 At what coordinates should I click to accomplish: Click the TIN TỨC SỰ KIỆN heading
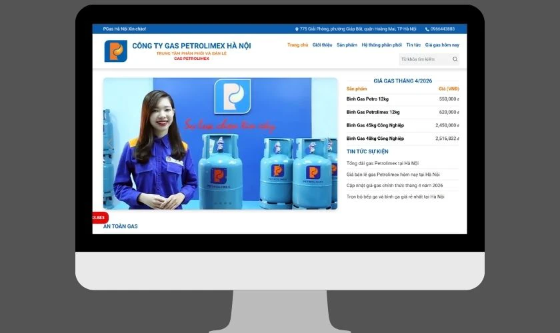[367, 152]
